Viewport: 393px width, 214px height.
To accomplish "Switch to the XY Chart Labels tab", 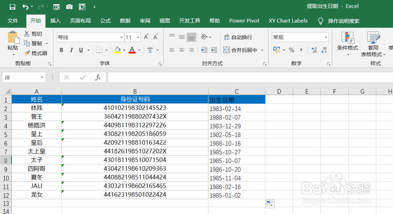I will (288, 21).
